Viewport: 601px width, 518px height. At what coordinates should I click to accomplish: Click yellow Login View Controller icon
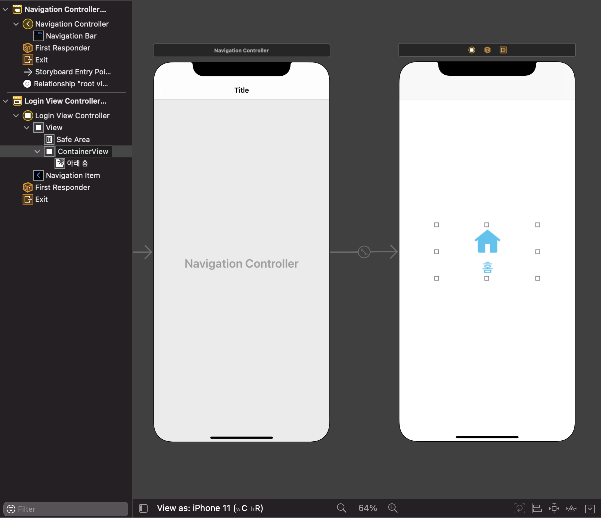[28, 116]
